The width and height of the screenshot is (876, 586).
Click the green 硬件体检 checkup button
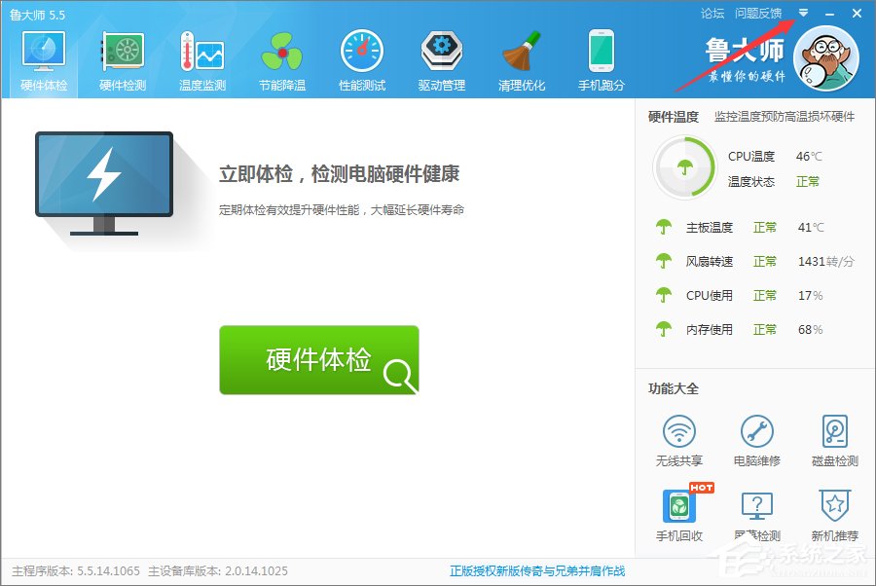pyautogui.click(x=320, y=360)
